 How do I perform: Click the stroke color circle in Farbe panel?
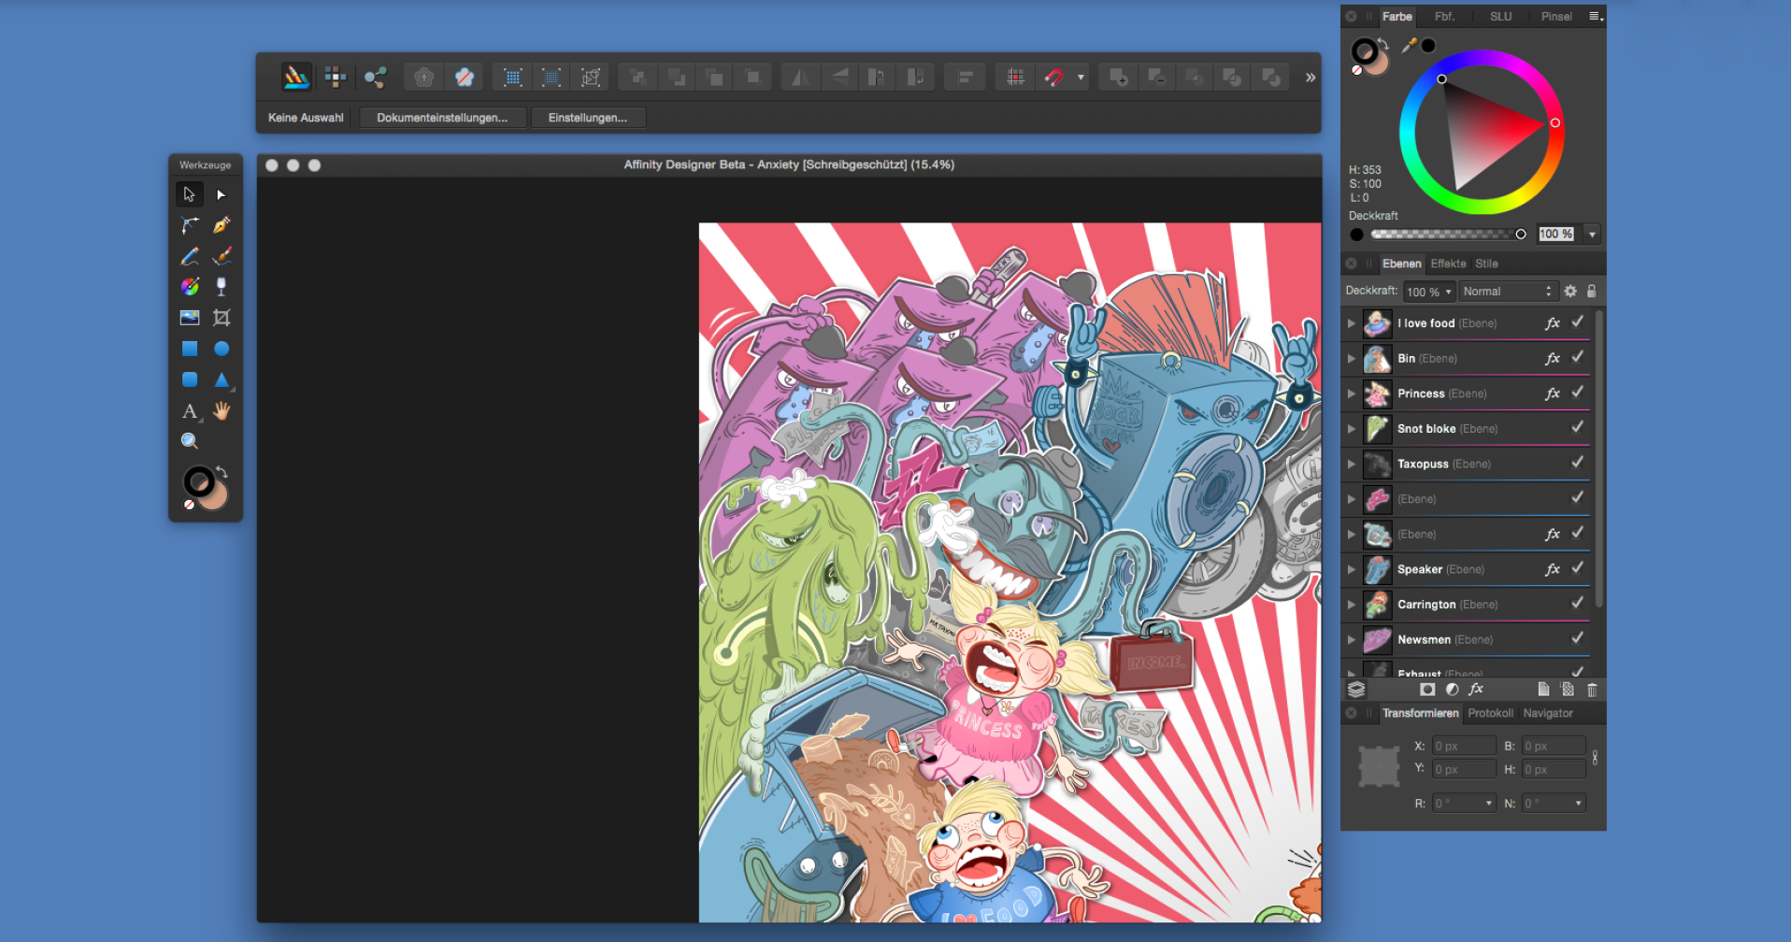pyautogui.click(x=1364, y=51)
